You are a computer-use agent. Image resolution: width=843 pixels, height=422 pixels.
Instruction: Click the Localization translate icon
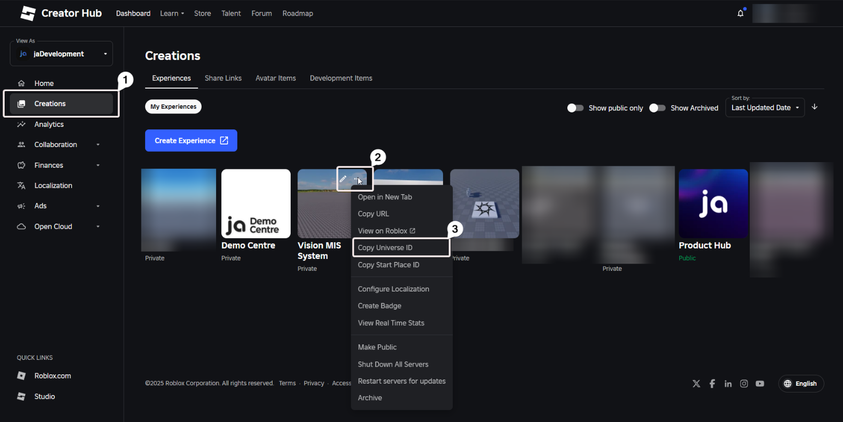tap(21, 185)
